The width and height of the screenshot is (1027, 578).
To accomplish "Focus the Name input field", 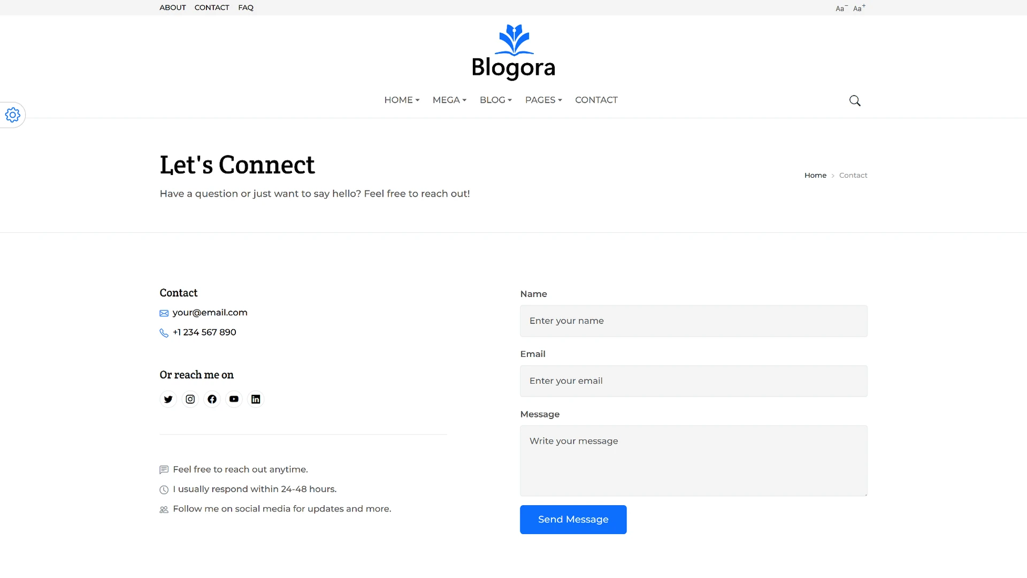I will [694, 321].
